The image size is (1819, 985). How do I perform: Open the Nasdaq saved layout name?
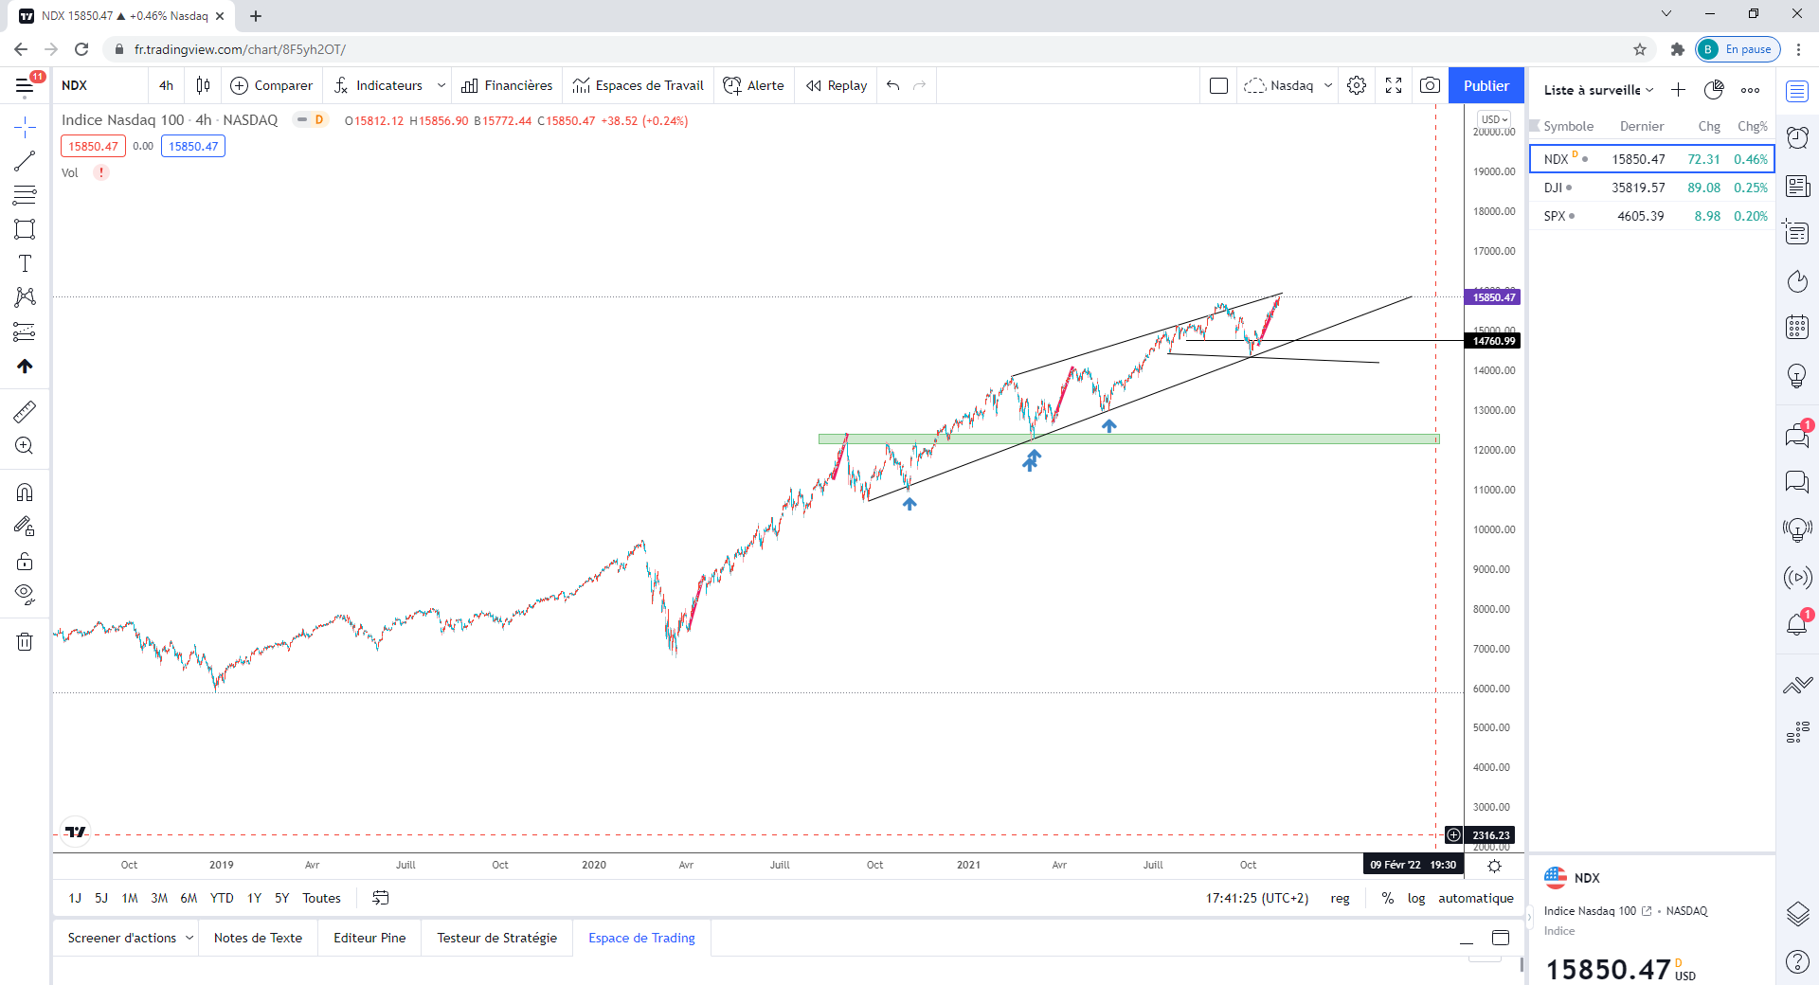click(1280, 86)
